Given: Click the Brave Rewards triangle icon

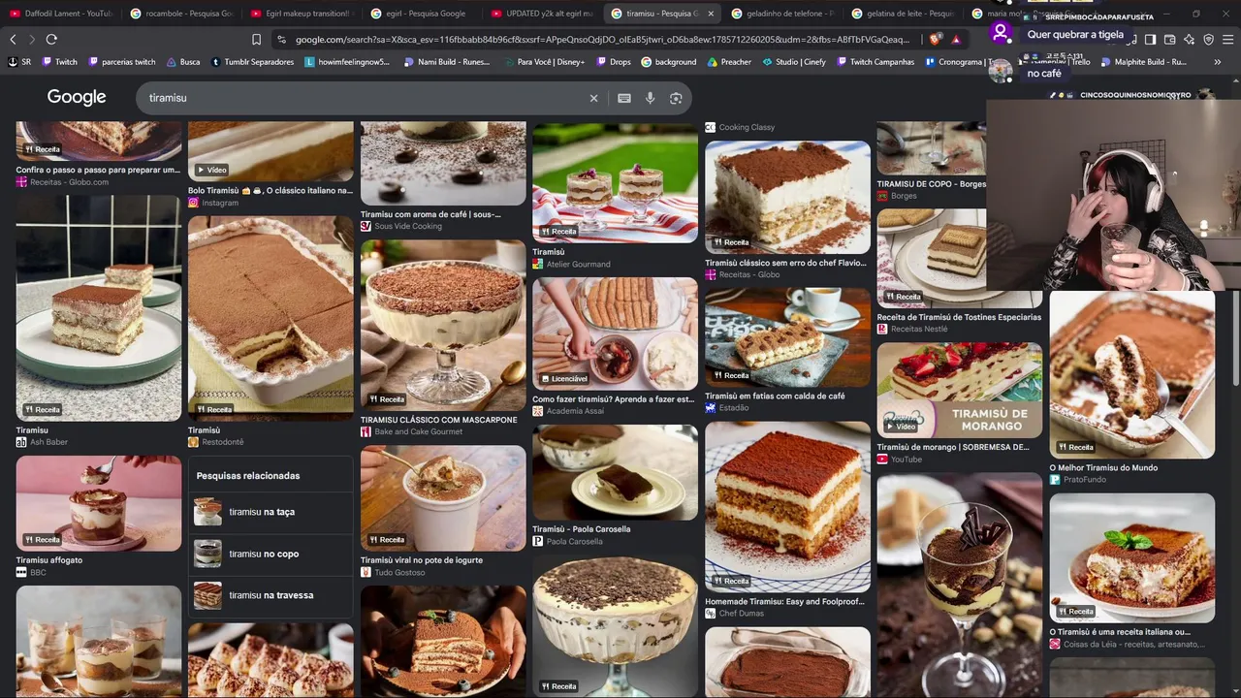Looking at the screenshot, I should coord(956,40).
